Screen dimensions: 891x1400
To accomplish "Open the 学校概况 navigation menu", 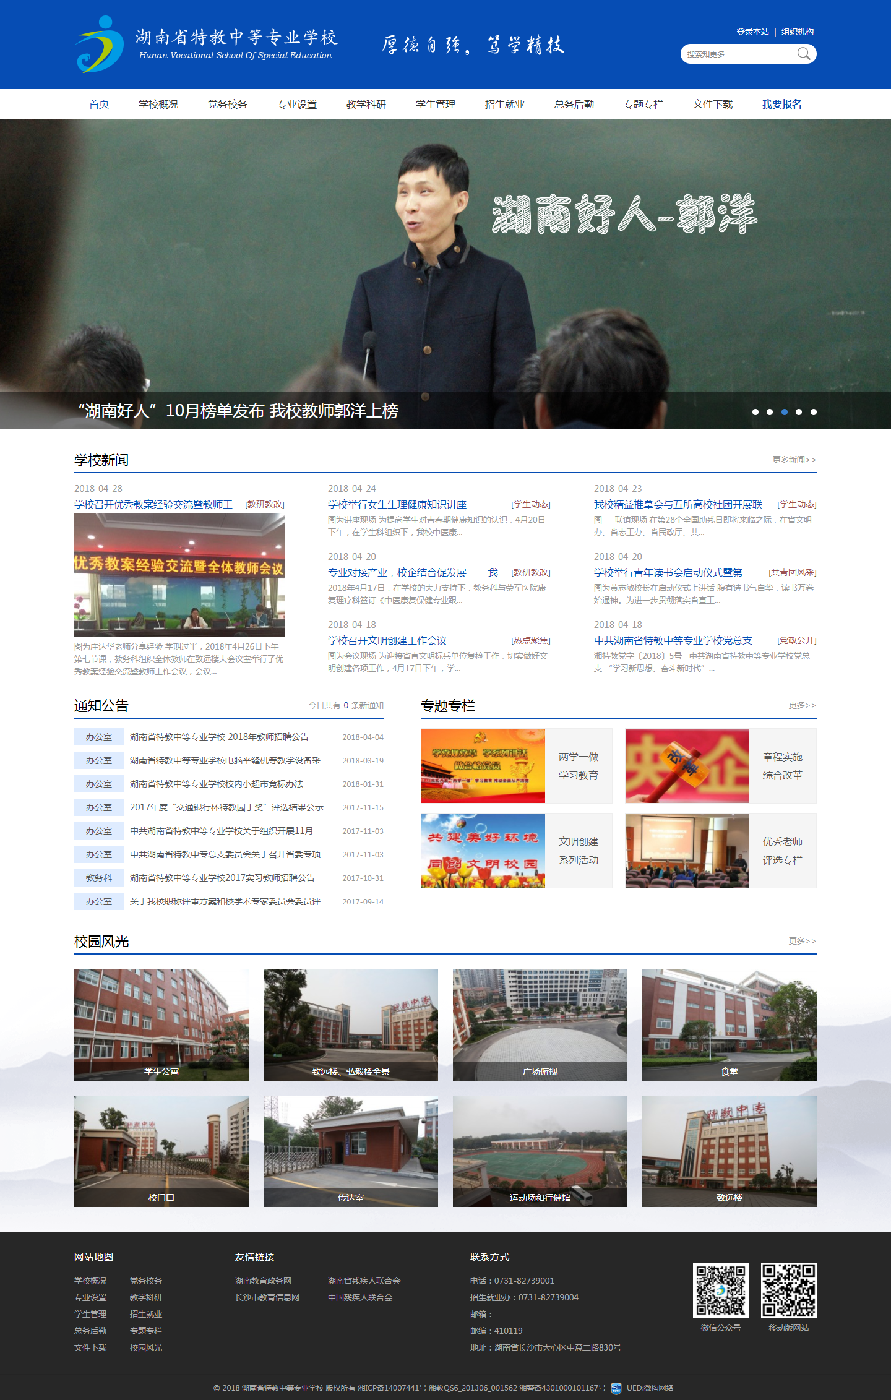I will (x=158, y=104).
